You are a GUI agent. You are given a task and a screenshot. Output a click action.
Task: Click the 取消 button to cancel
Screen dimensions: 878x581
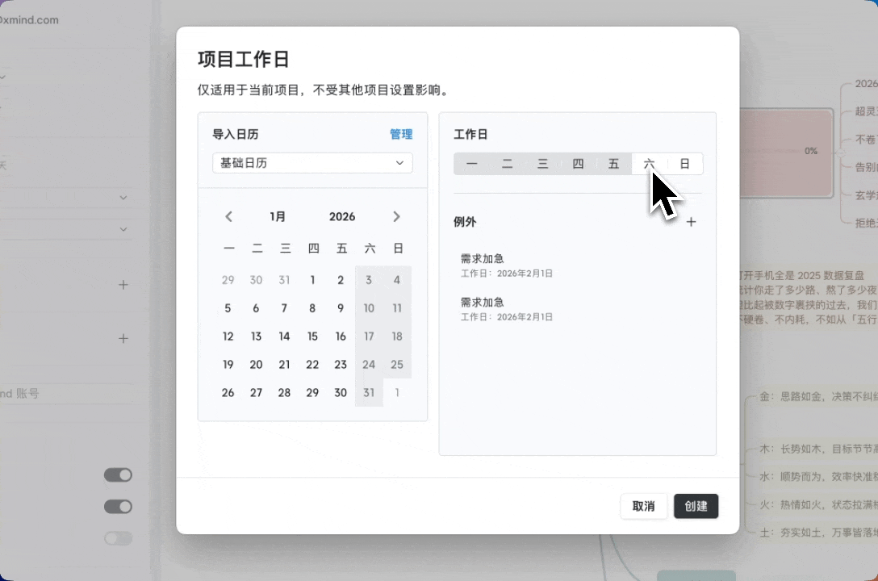(x=643, y=506)
